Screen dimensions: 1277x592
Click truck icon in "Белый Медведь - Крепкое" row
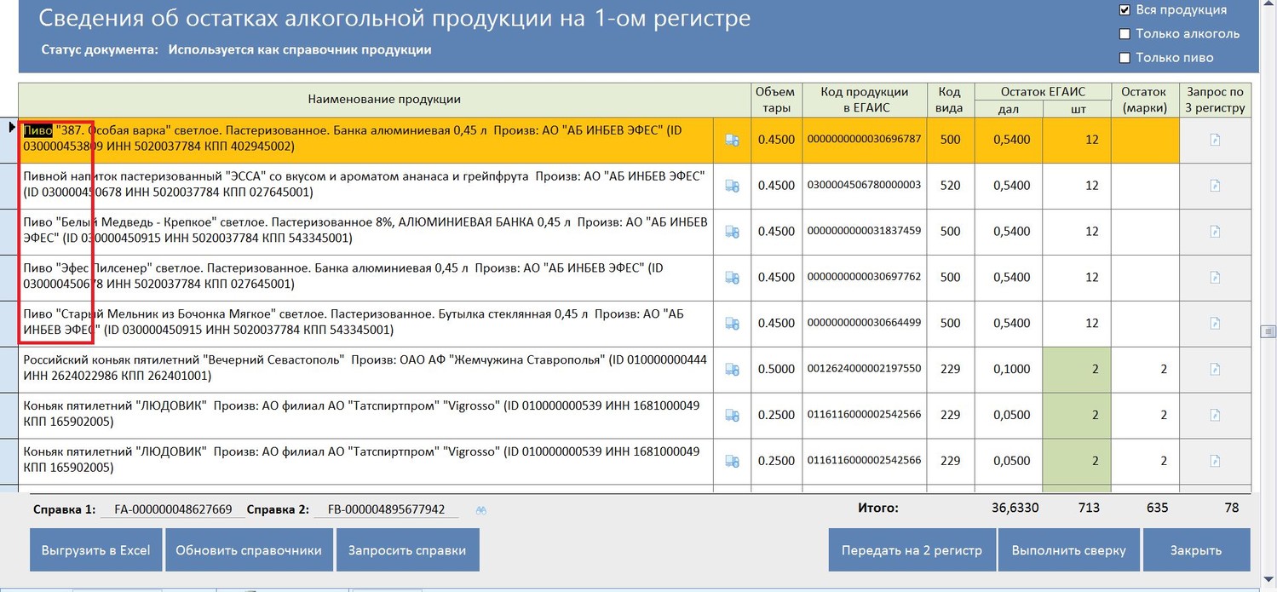(731, 232)
